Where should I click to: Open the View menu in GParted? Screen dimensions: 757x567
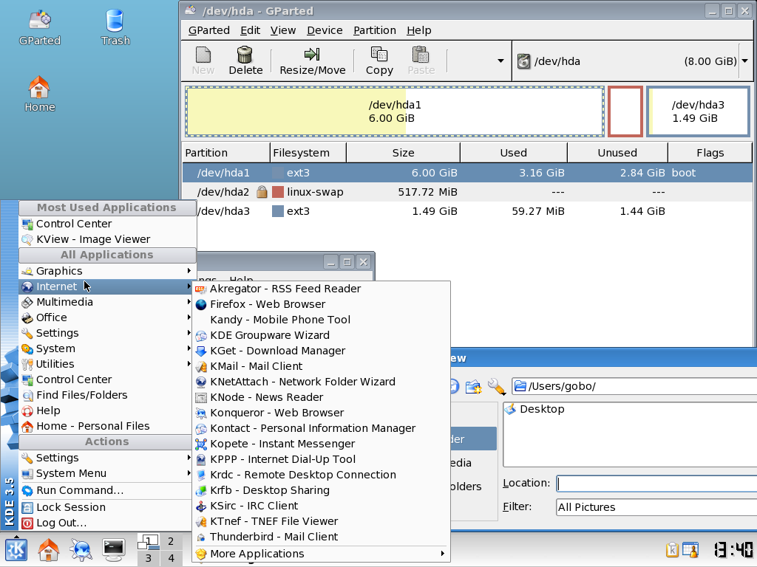click(283, 30)
